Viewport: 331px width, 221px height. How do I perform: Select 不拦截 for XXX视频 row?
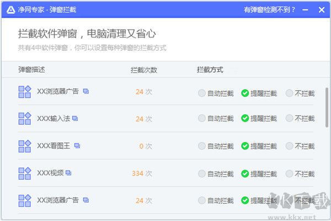point(289,173)
